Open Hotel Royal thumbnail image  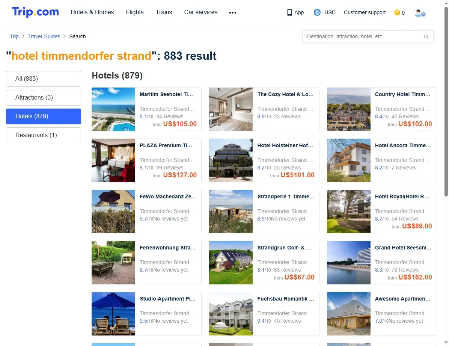click(x=348, y=212)
